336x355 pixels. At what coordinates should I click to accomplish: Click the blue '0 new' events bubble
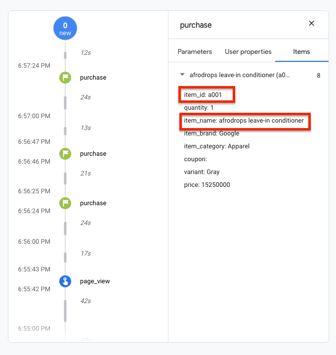pyautogui.click(x=65, y=28)
